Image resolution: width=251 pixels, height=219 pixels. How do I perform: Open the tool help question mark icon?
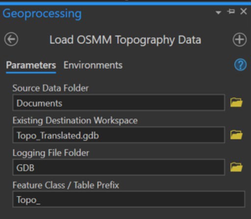[240, 65]
